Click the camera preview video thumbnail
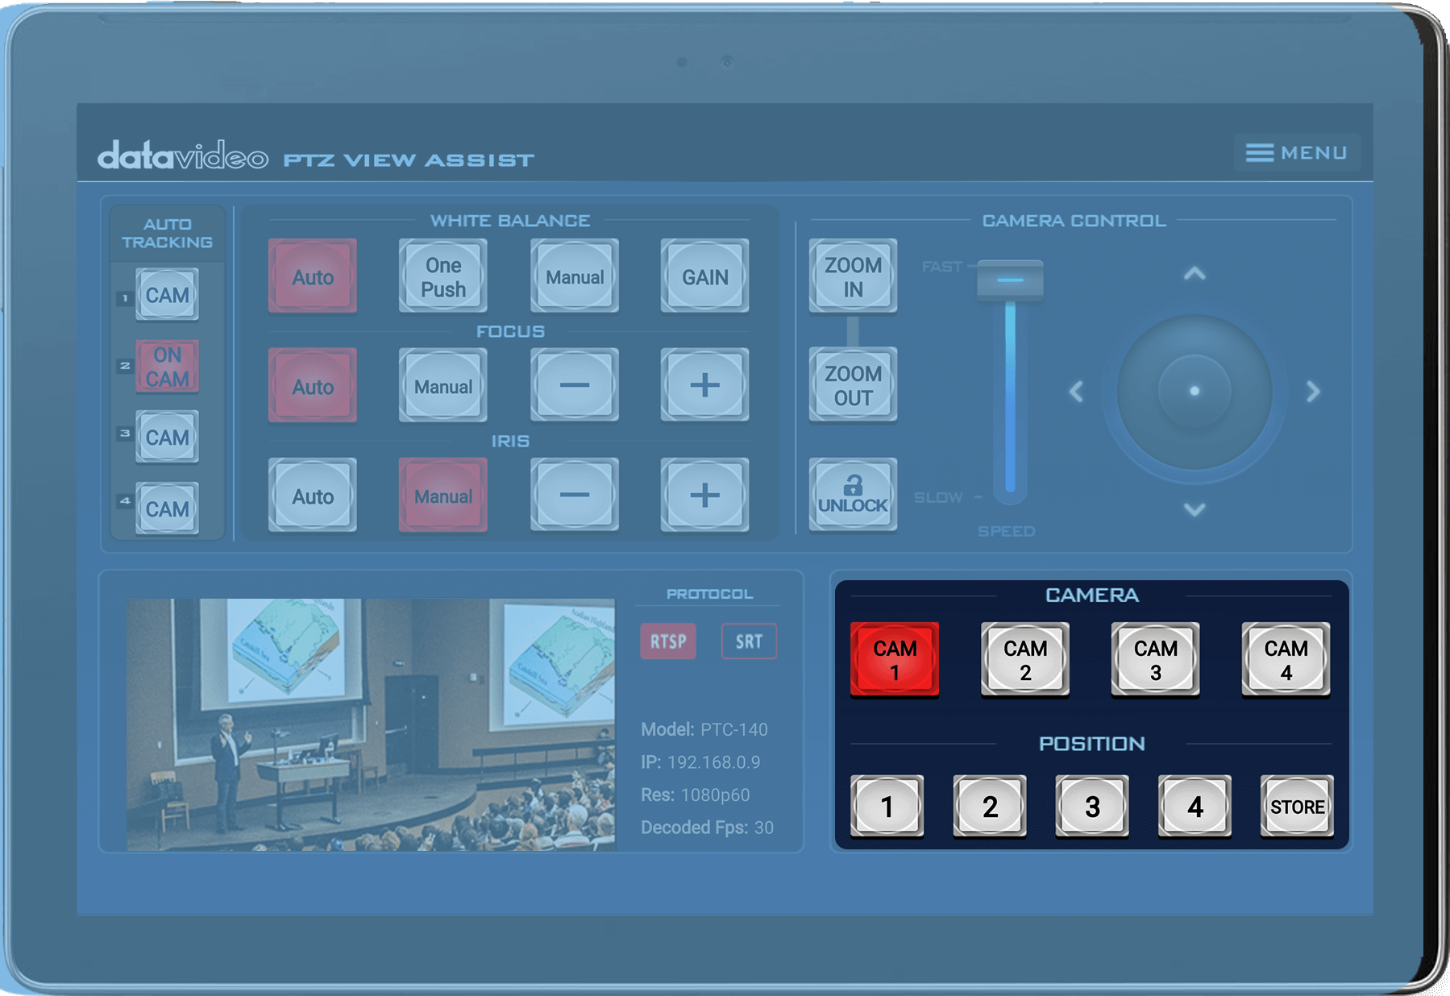 [371, 724]
